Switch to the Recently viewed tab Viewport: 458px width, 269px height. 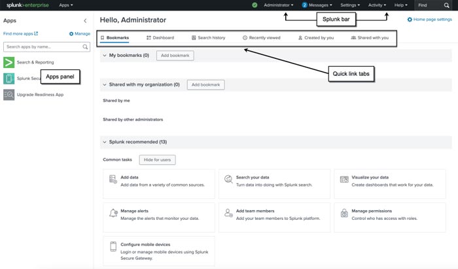262,38
